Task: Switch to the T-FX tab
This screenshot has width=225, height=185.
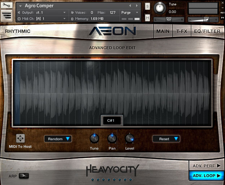Action: [182, 31]
